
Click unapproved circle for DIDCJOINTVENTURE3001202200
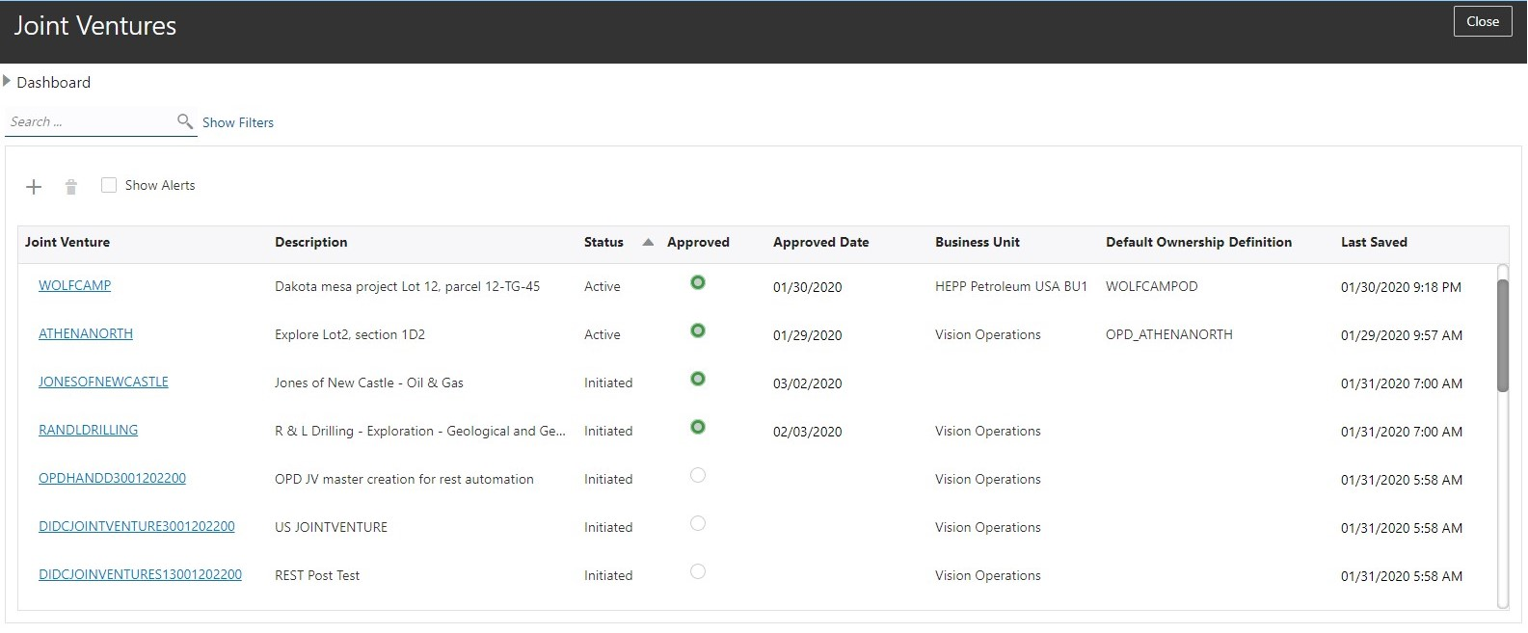point(698,523)
